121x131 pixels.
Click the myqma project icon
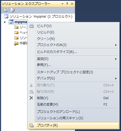point(11,22)
